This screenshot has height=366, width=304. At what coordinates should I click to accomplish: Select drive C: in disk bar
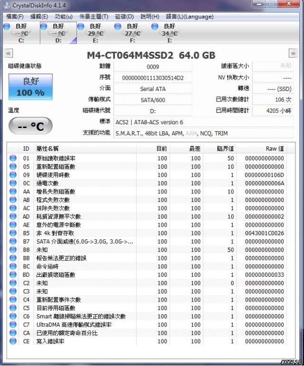(21, 33)
